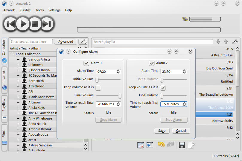Stop playback with the stop button
This screenshot has width=242, height=161.
35,24
